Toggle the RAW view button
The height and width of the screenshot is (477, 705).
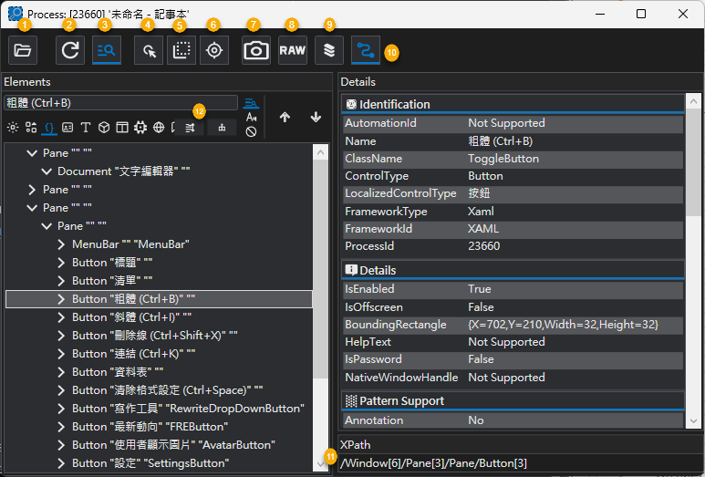292,50
